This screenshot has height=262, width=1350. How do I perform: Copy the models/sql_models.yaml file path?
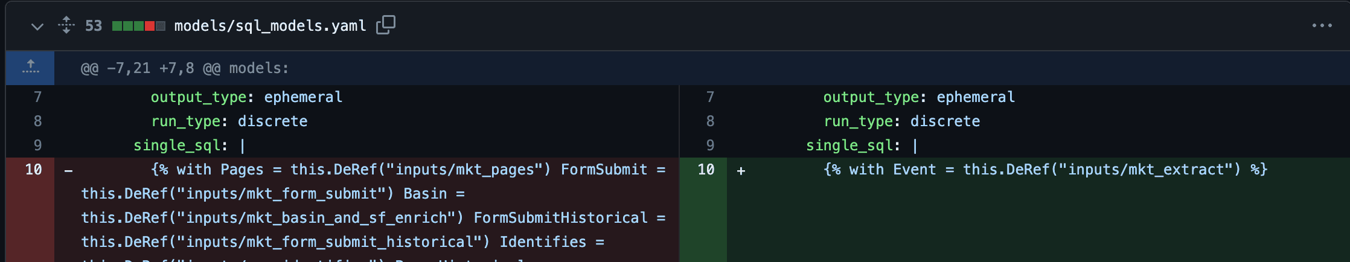coord(386,25)
